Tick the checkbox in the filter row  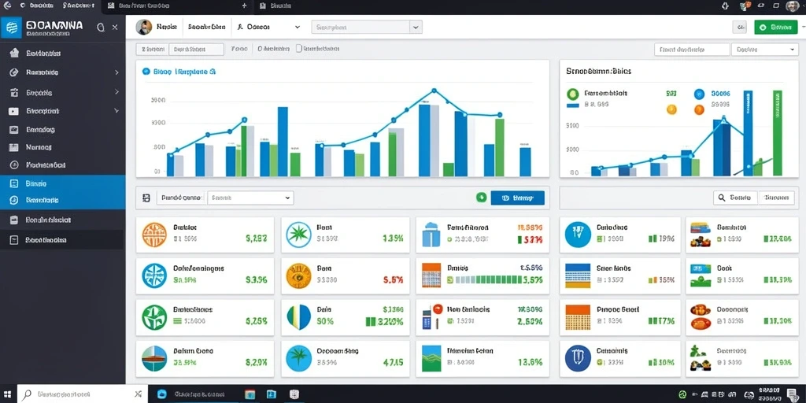tap(298, 49)
